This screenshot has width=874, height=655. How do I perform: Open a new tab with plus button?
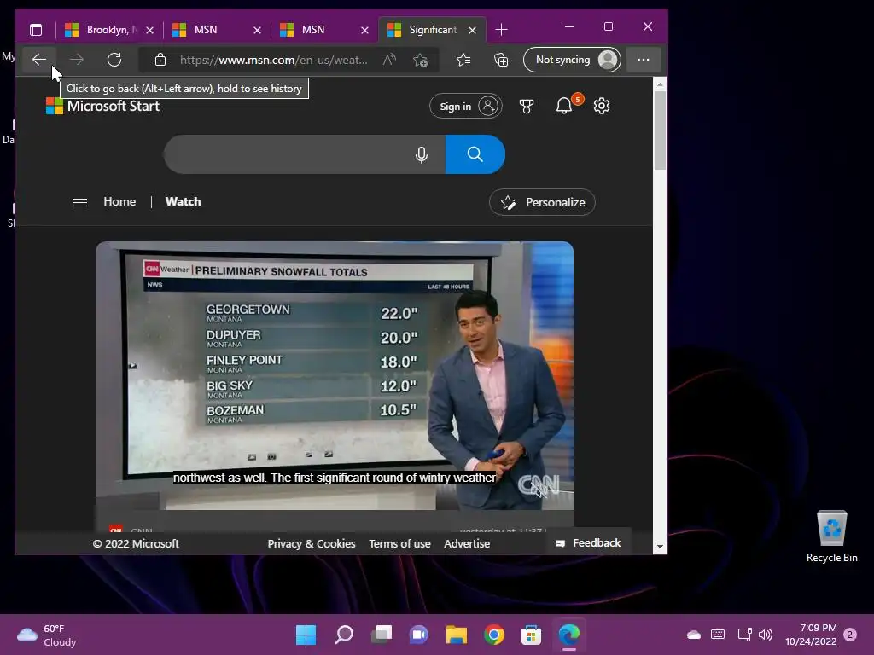click(501, 30)
